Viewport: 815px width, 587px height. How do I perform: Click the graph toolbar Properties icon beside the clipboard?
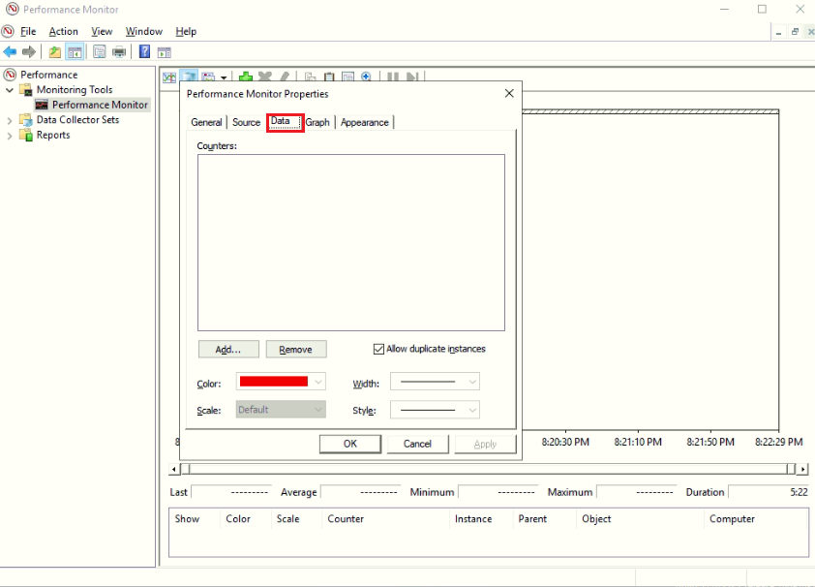click(x=347, y=77)
